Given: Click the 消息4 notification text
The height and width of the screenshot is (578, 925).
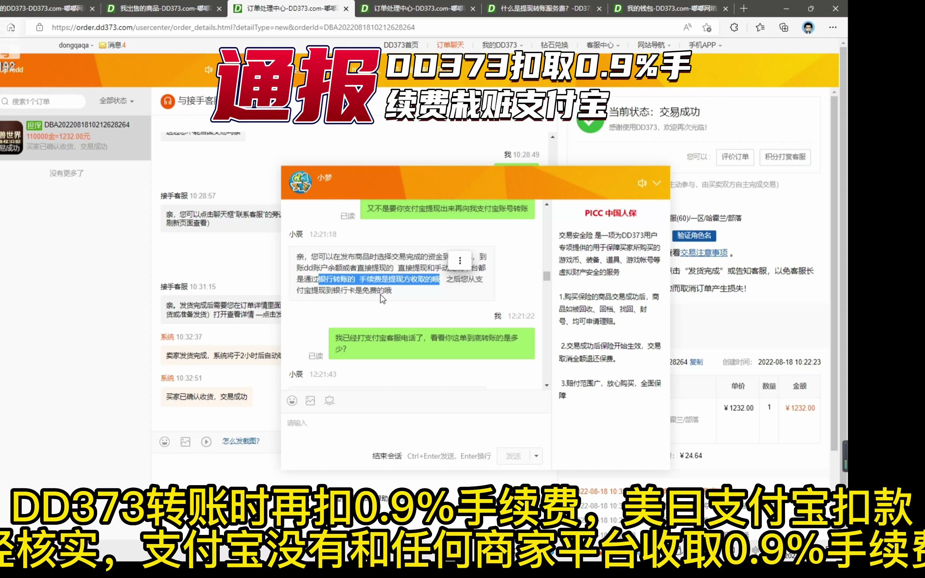Looking at the screenshot, I should click(x=117, y=45).
